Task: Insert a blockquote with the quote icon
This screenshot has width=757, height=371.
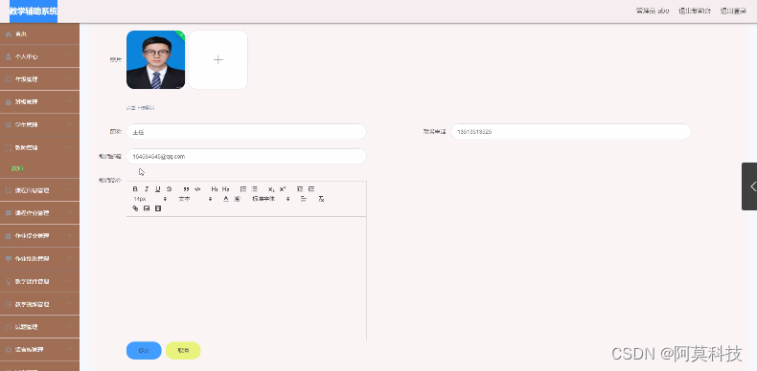Action: 186,189
